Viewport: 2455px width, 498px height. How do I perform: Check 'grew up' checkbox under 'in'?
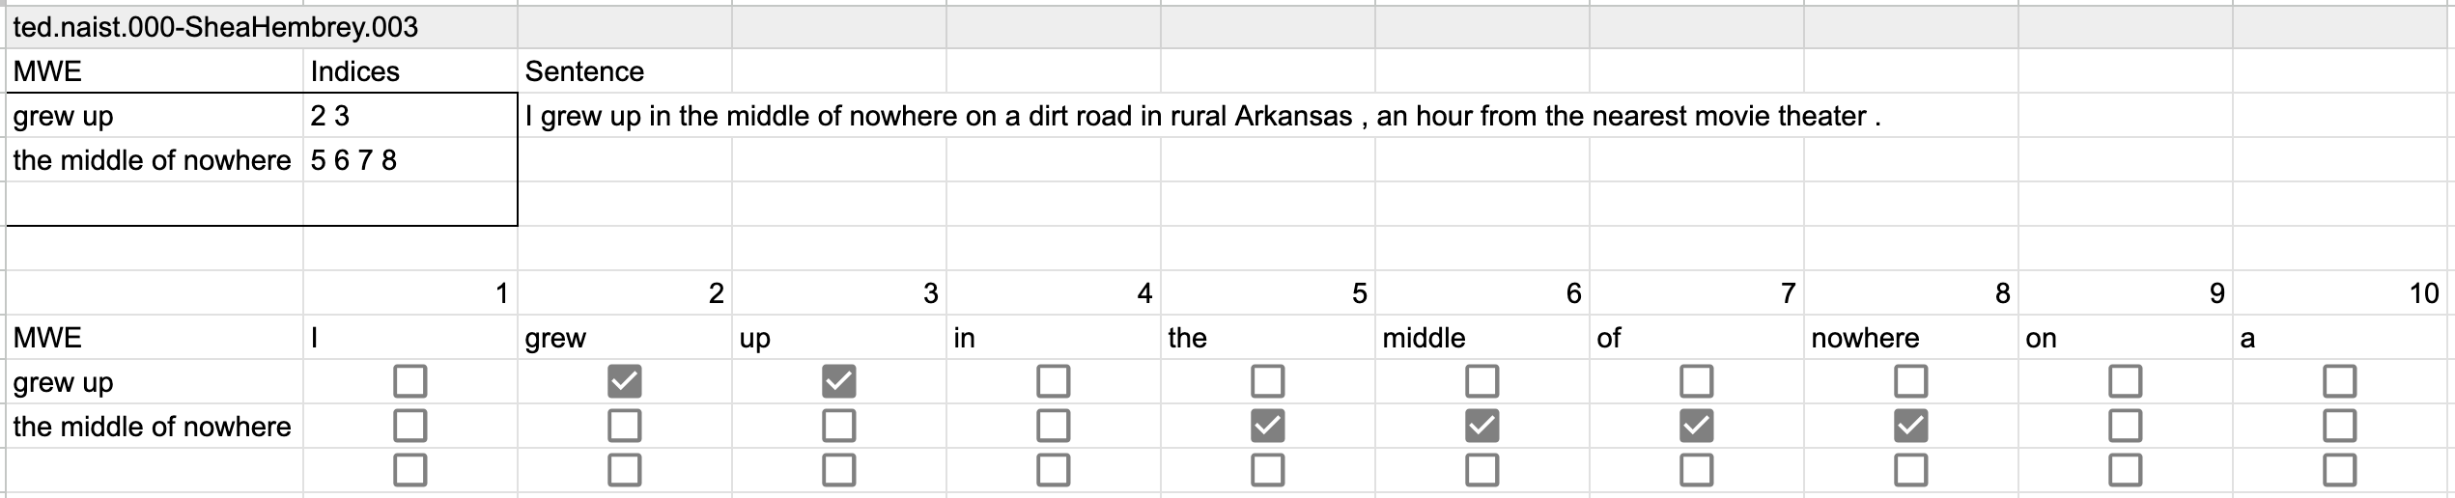[x=1053, y=381]
